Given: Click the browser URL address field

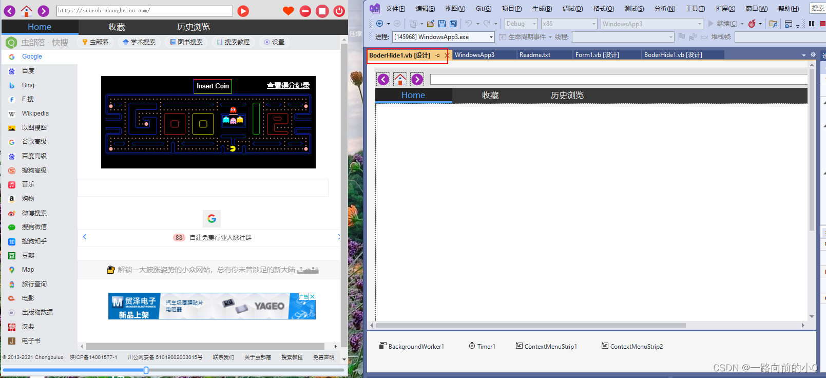Looking at the screenshot, I should [x=145, y=11].
